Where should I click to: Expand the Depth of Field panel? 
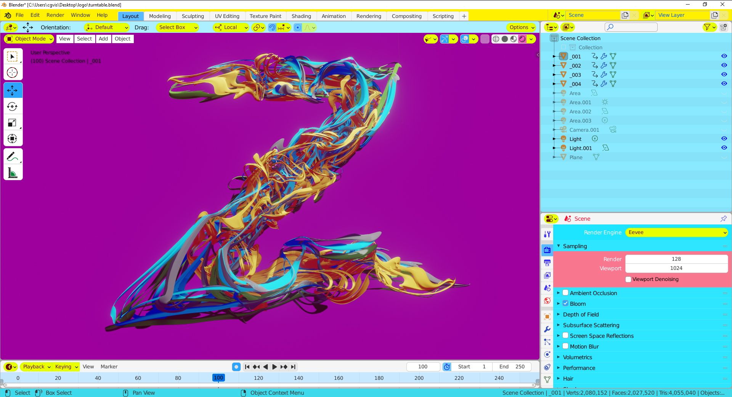click(x=581, y=315)
